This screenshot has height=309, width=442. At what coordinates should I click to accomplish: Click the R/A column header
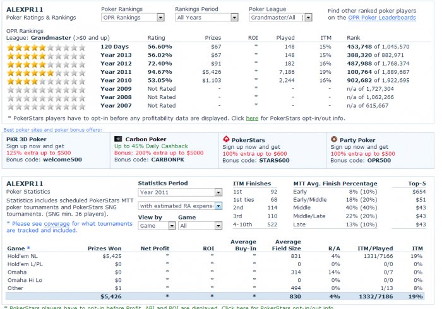point(334,248)
